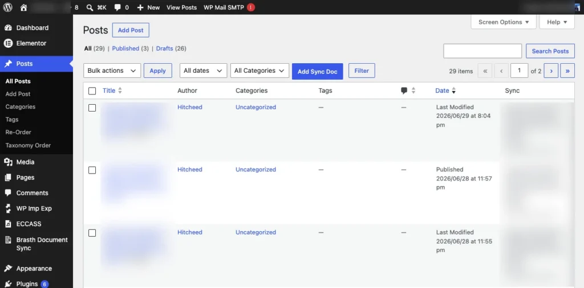Open ECCASS icon in sidebar
Image resolution: width=584 pixels, height=288 pixels.
point(8,224)
